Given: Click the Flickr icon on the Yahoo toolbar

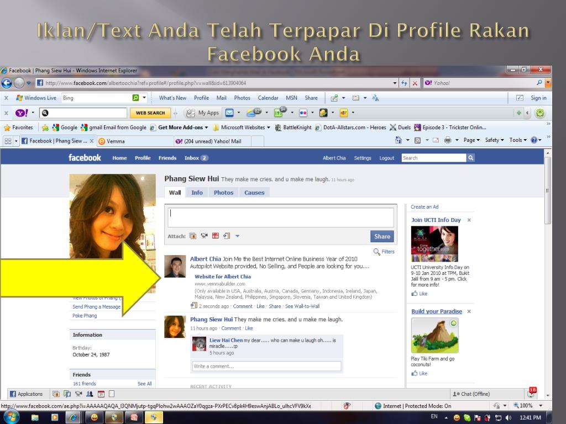Looking at the screenshot, I should coord(303,113).
